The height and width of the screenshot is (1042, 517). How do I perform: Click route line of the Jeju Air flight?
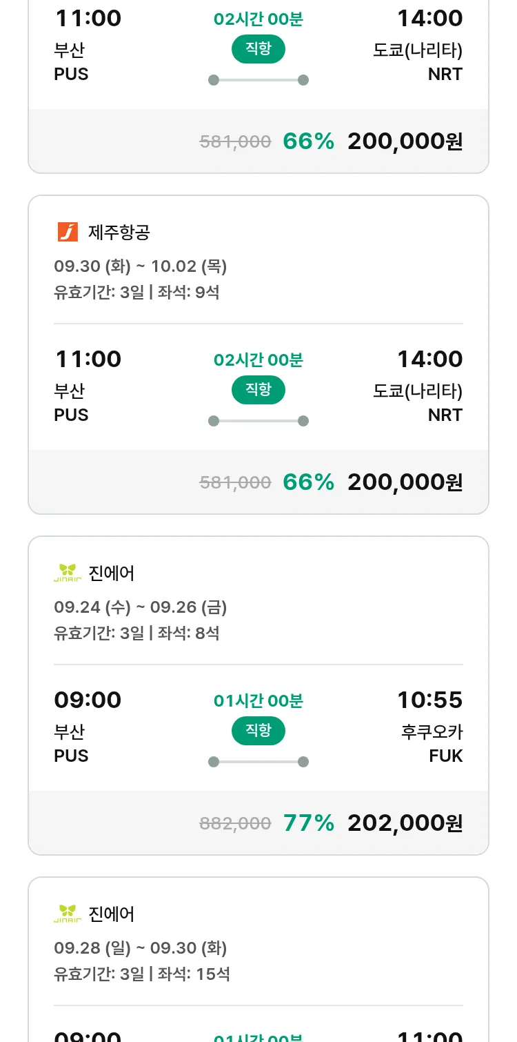pos(258,421)
